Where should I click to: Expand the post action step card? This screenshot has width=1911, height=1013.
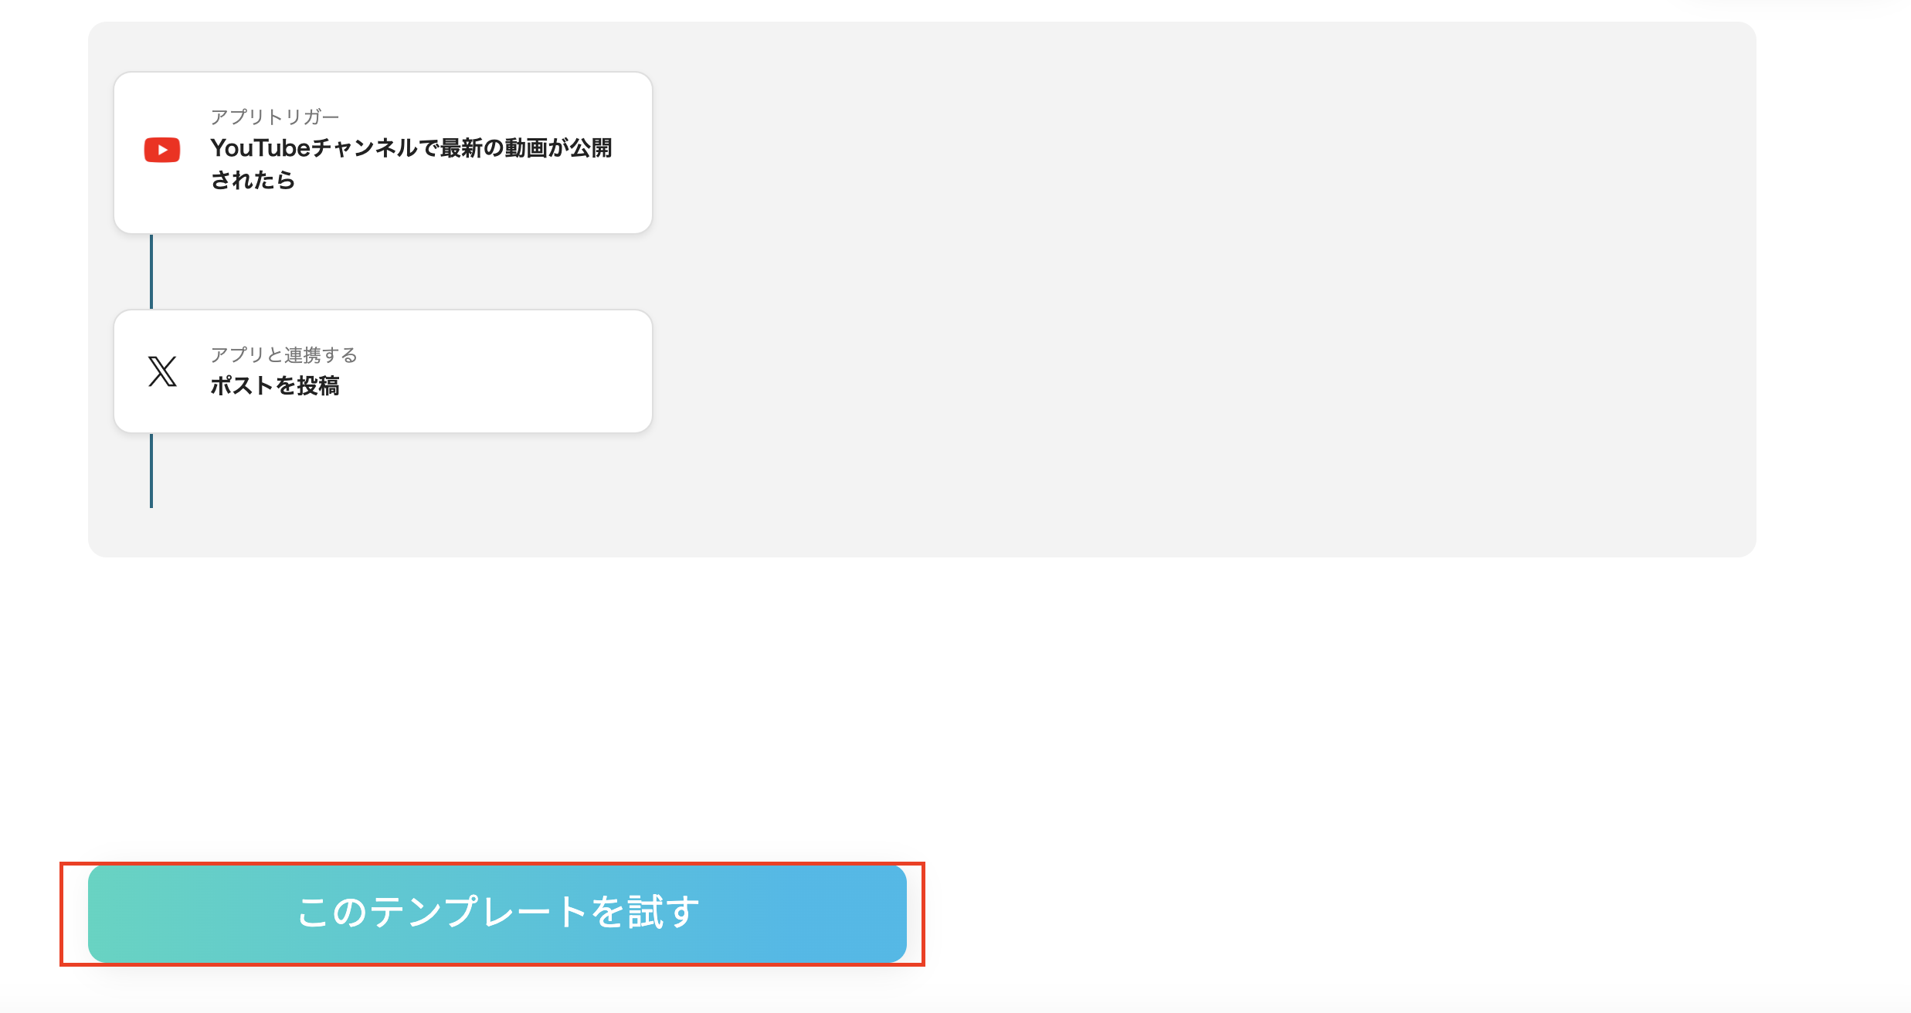tap(382, 371)
